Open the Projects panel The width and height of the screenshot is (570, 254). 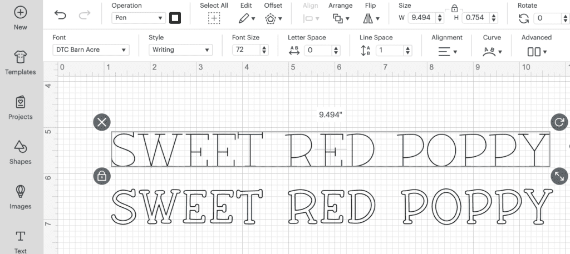click(21, 108)
